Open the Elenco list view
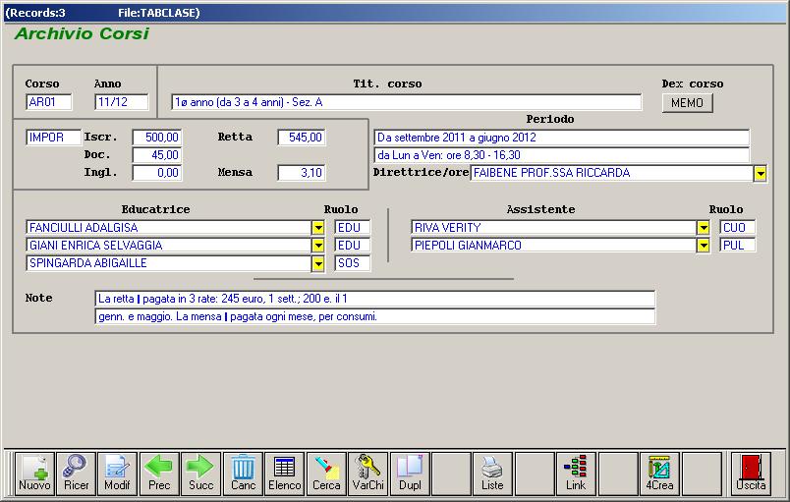The image size is (790, 502). 285,474
